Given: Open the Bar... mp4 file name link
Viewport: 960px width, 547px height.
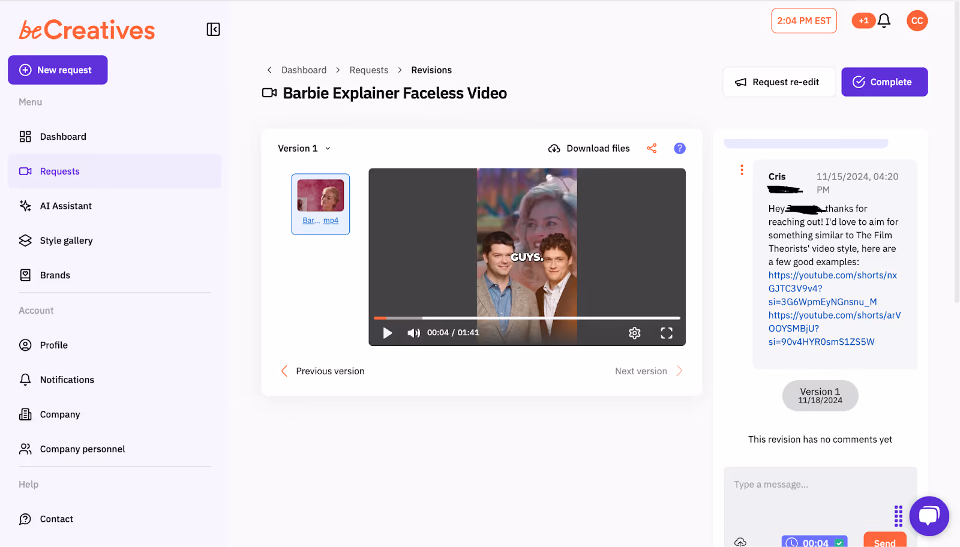Looking at the screenshot, I should point(320,221).
